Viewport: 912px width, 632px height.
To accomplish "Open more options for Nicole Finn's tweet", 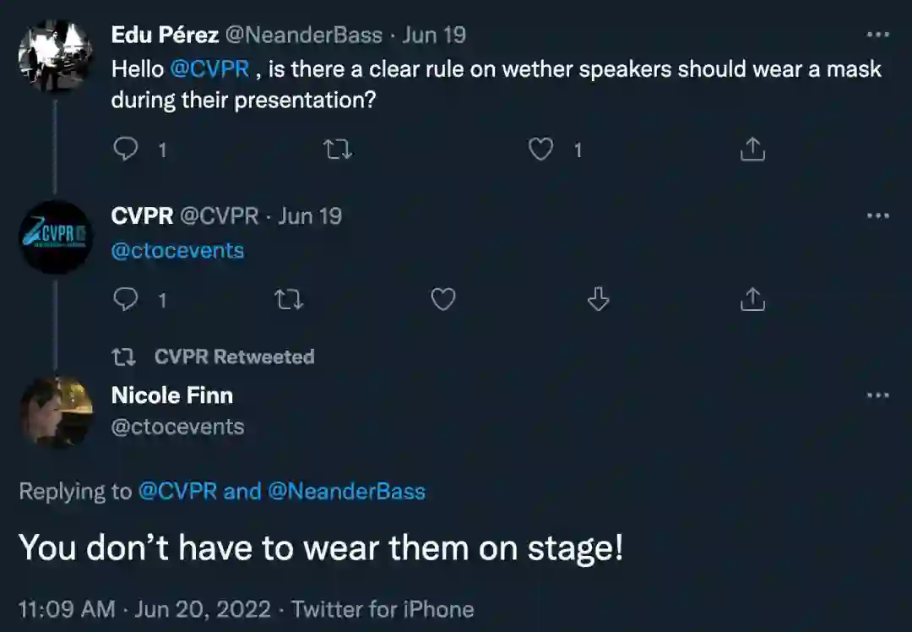I will [877, 395].
